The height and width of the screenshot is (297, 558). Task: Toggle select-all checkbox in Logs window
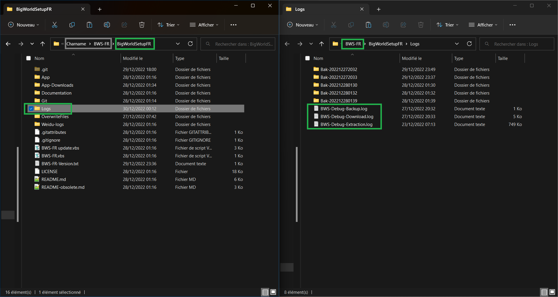click(x=307, y=58)
